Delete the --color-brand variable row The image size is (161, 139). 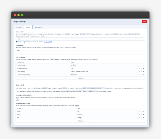pyautogui.click(x=143, y=65)
